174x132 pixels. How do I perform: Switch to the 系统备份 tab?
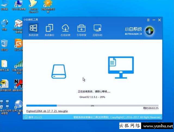coord(49,30)
